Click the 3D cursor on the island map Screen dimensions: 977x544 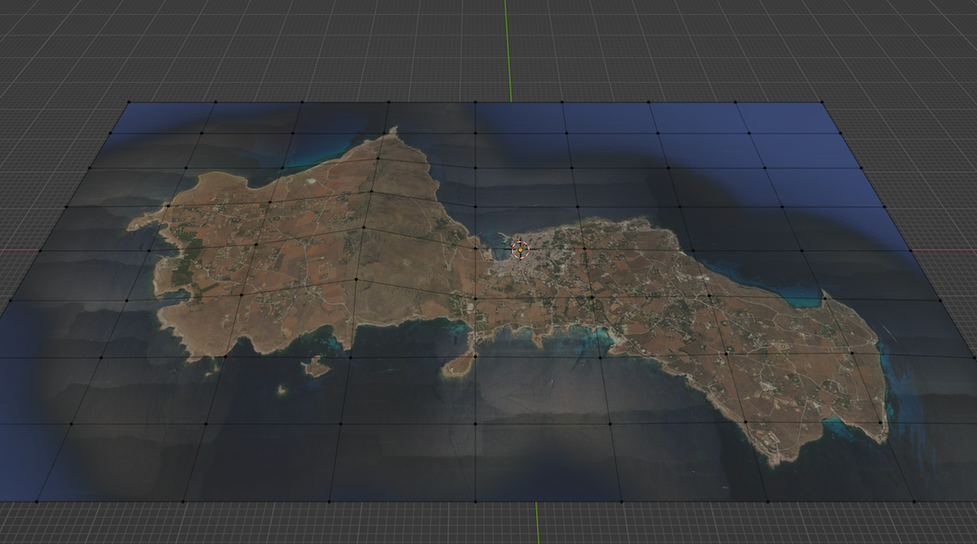[x=520, y=250]
